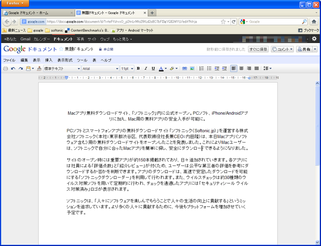Open the paragraph style dropdown 標準テキスト

pos(62,68)
